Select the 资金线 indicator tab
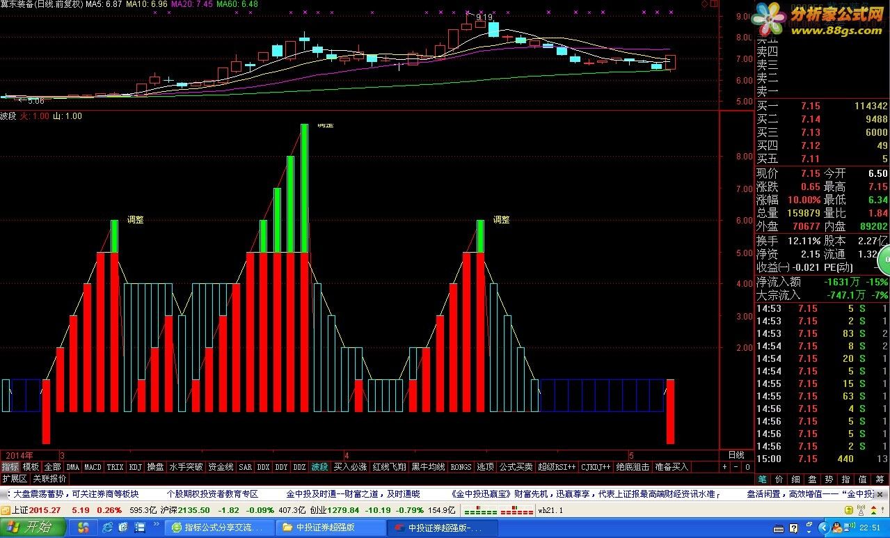The image size is (890, 538). point(221,467)
